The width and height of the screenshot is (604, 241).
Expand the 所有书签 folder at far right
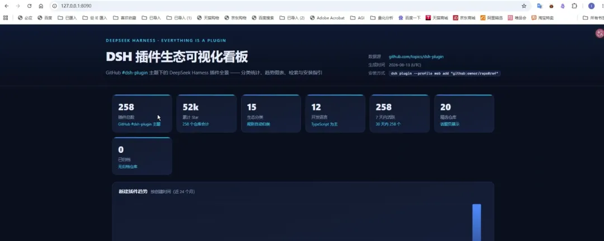tap(592, 18)
